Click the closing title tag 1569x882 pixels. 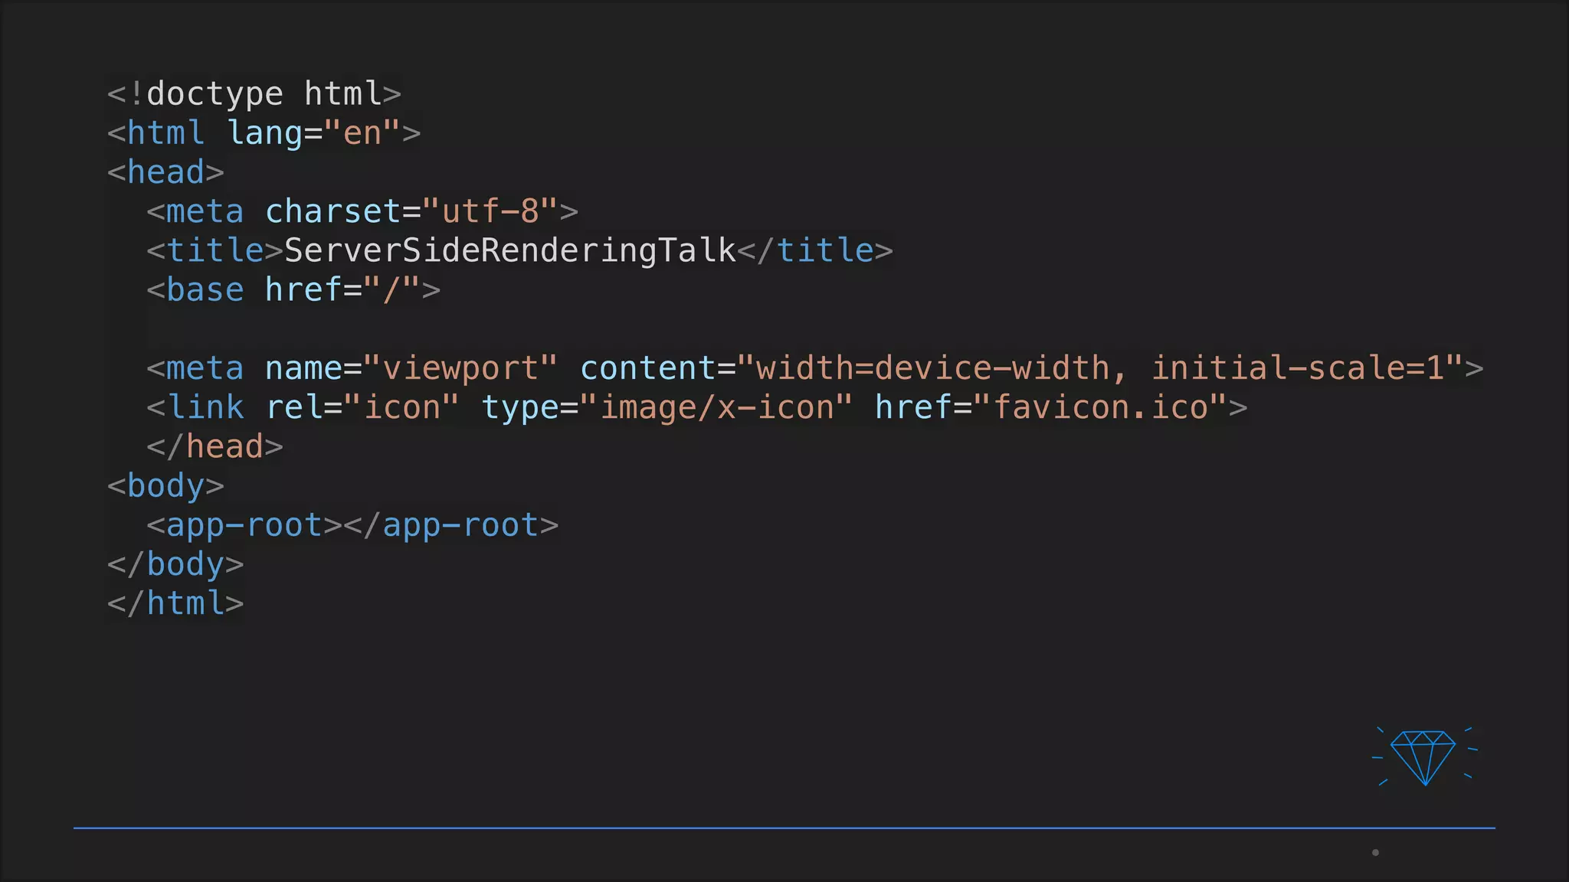814,251
